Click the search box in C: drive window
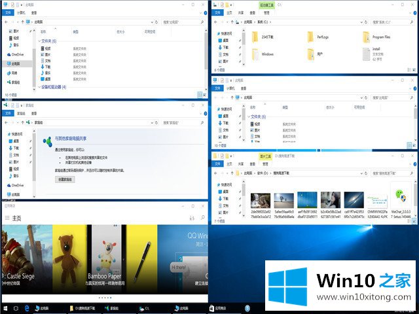Image resolution: width=419 pixels, height=314 pixels. pos(393,22)
